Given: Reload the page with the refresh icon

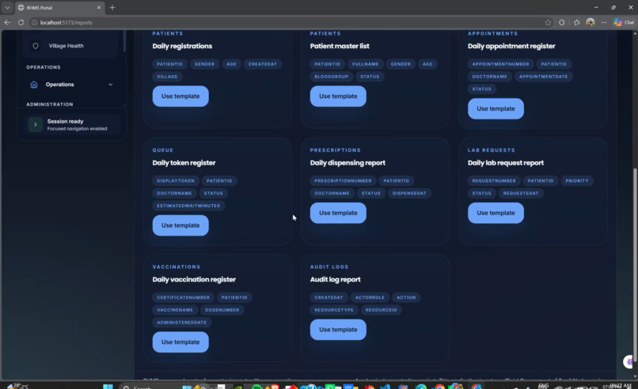Looking at the screenshot, I should click(21, 22).
